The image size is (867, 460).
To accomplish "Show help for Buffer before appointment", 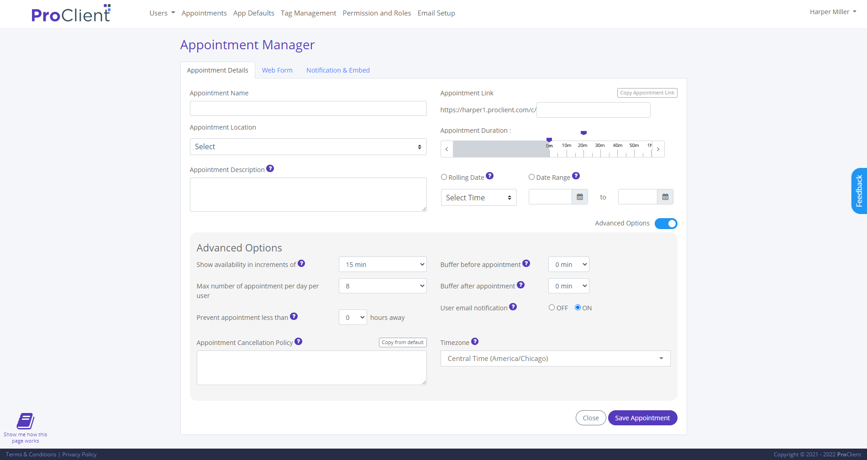I will (526, 263).
